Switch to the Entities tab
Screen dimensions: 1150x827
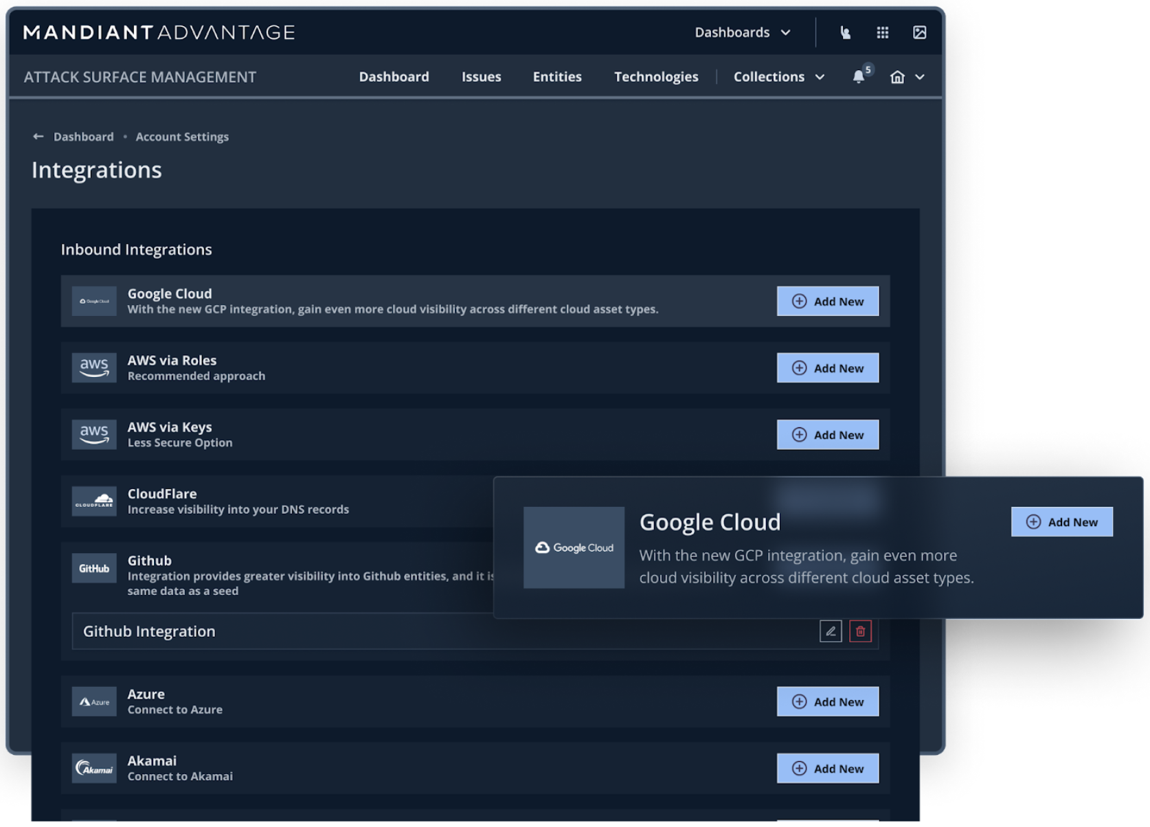point(557,77)
